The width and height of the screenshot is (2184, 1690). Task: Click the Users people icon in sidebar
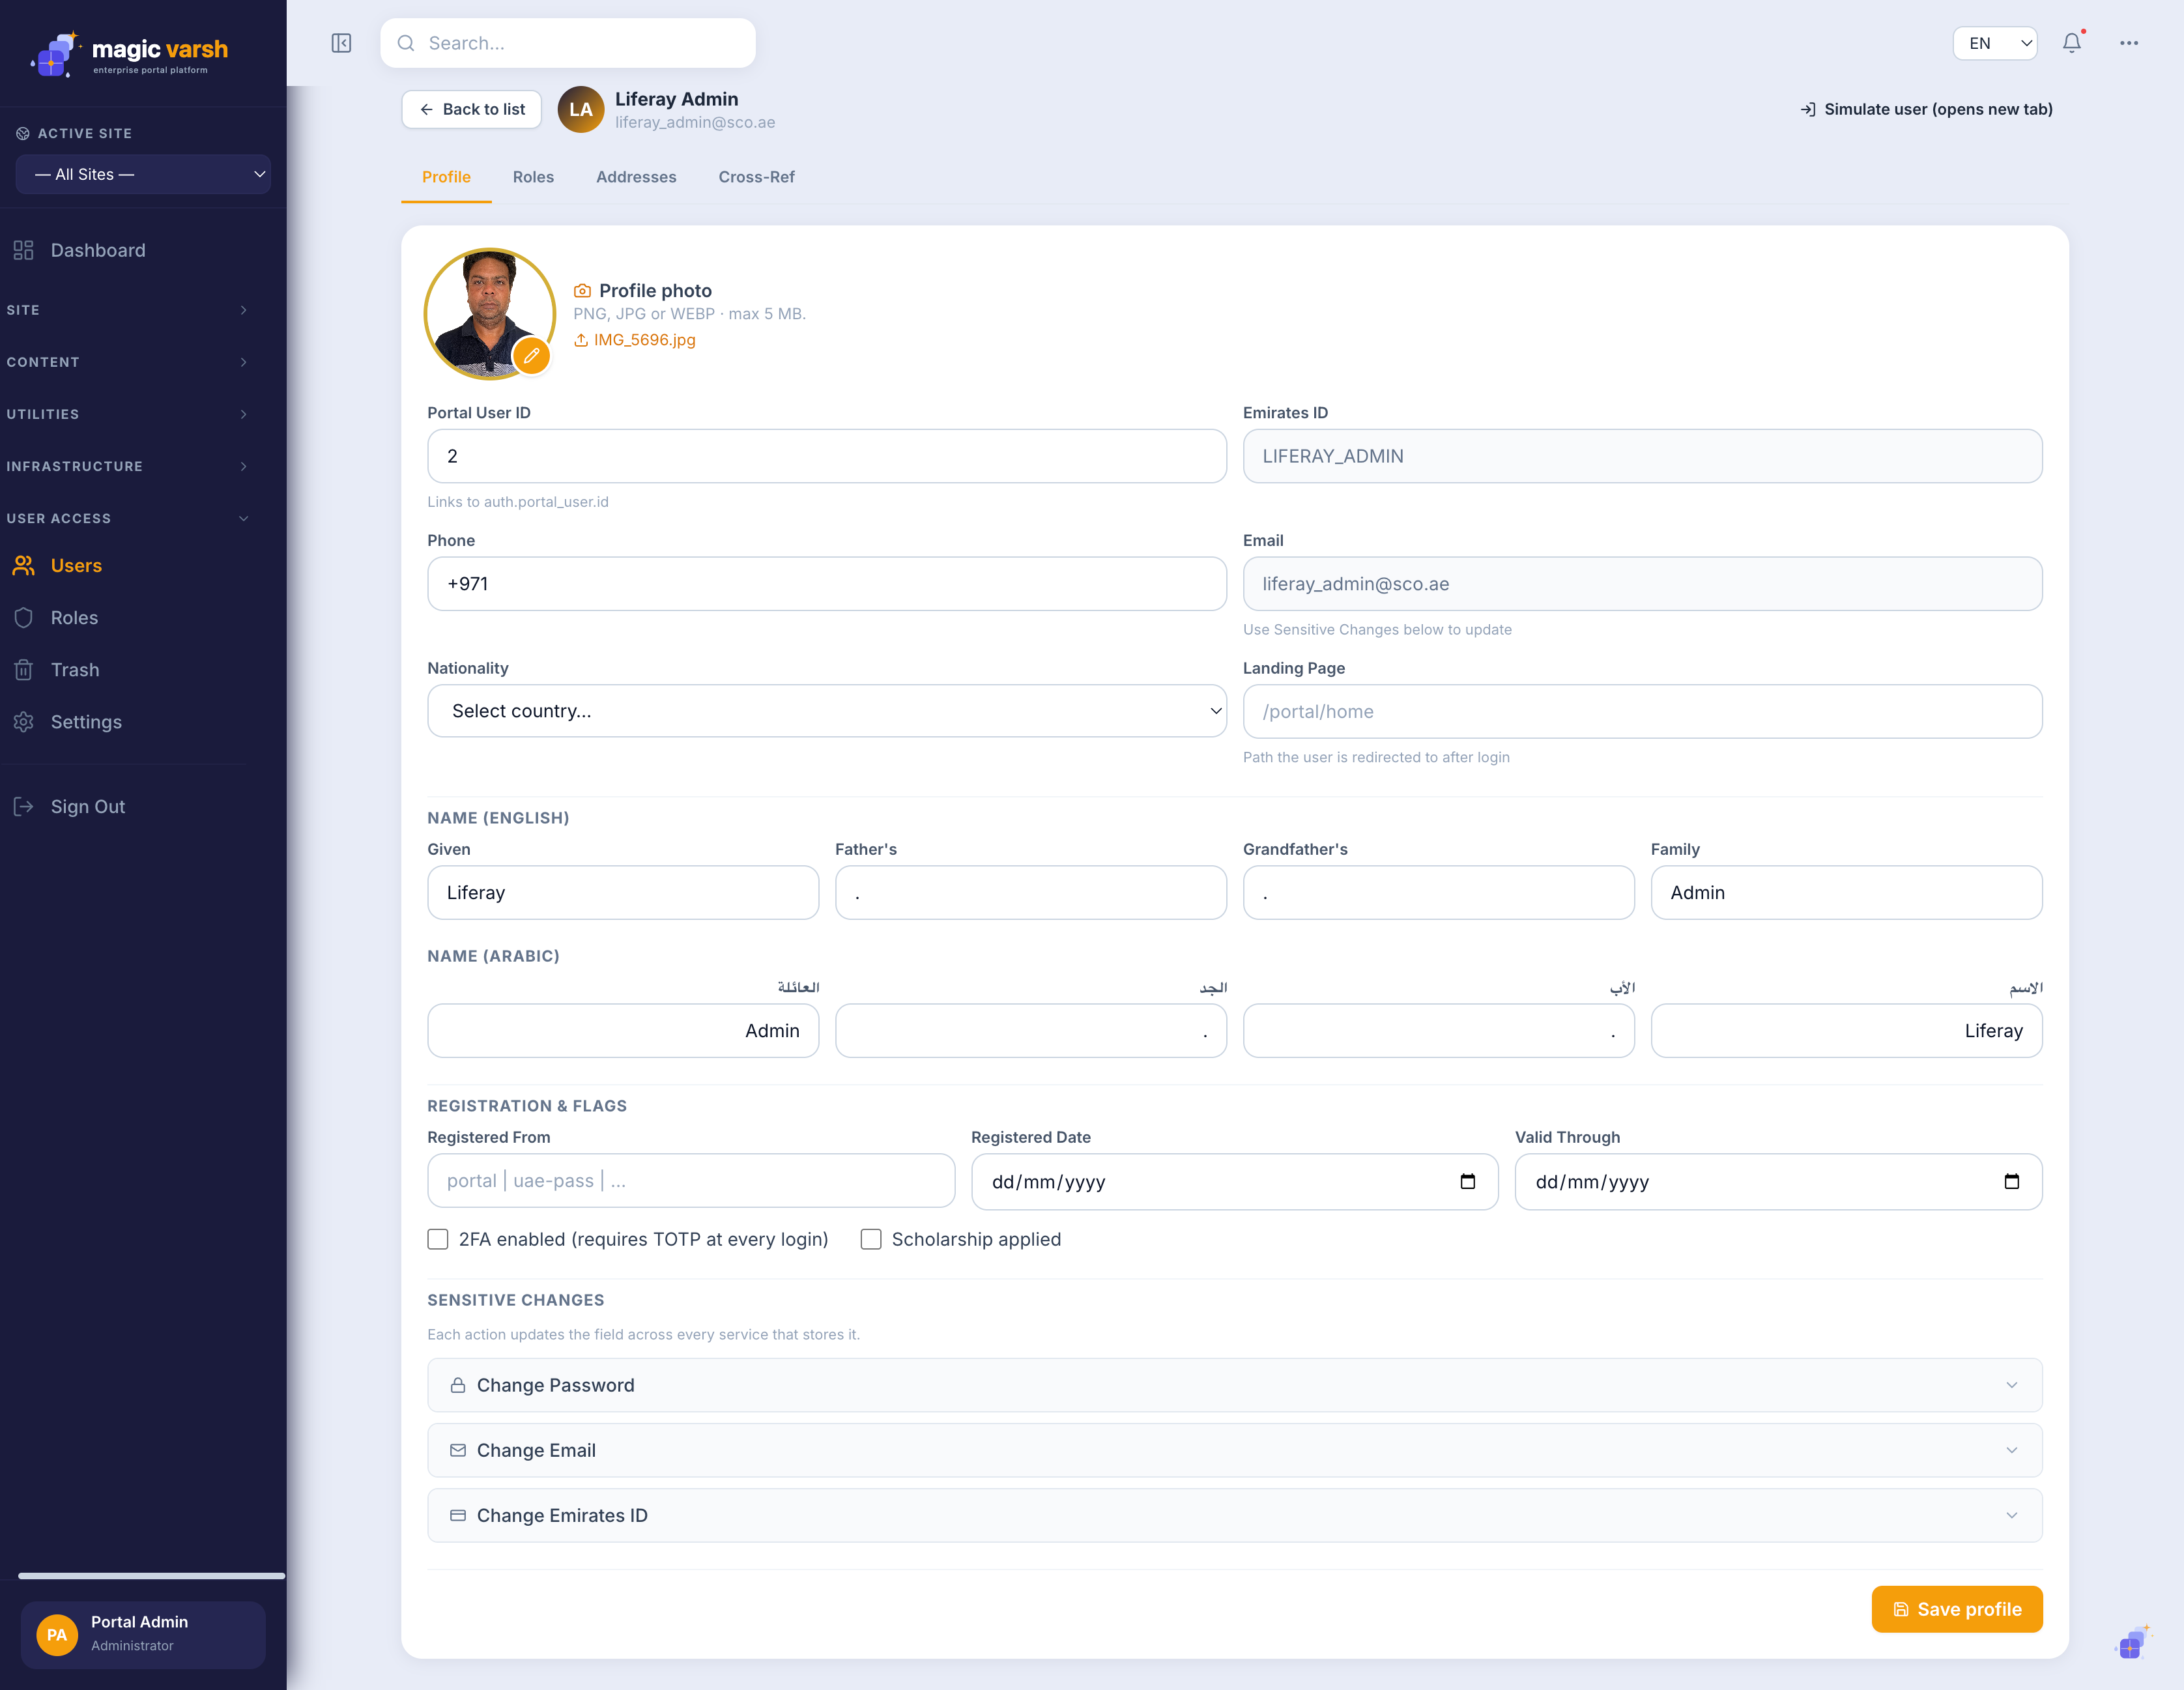coord(24,566)
